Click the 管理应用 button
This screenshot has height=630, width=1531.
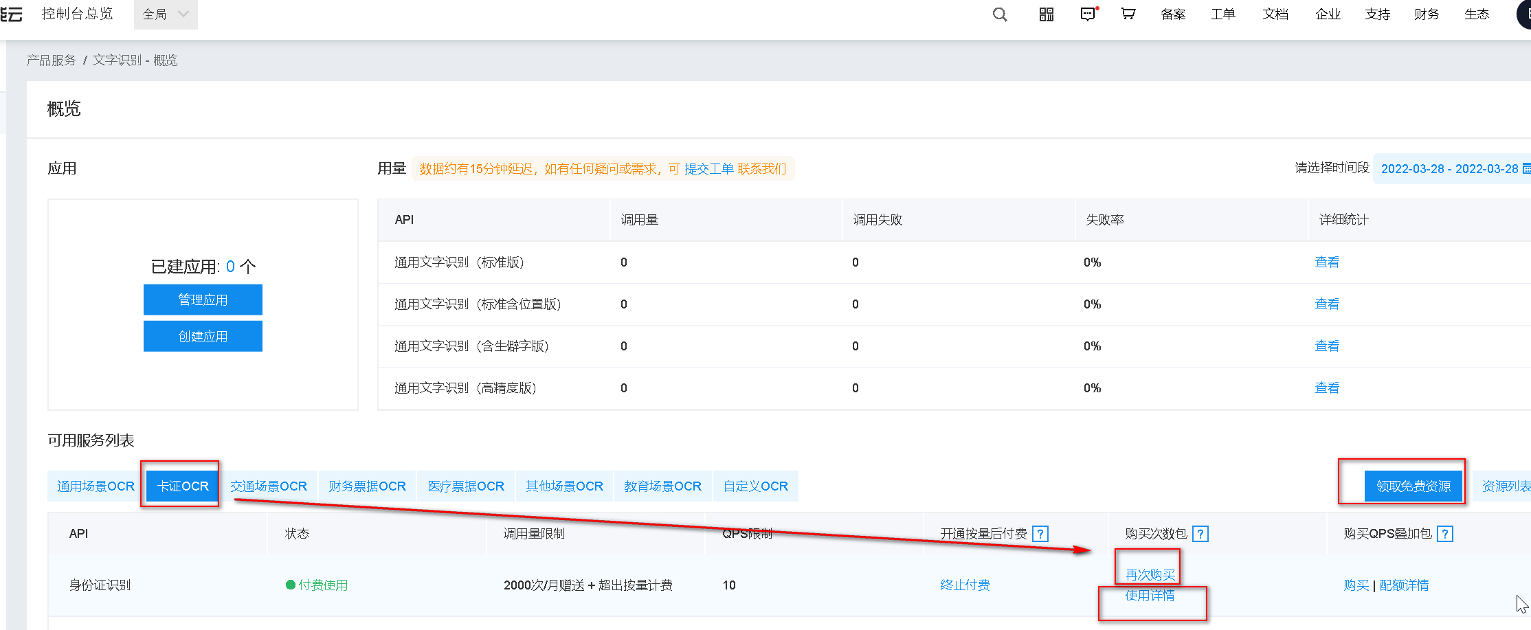(x=203, y=300)
